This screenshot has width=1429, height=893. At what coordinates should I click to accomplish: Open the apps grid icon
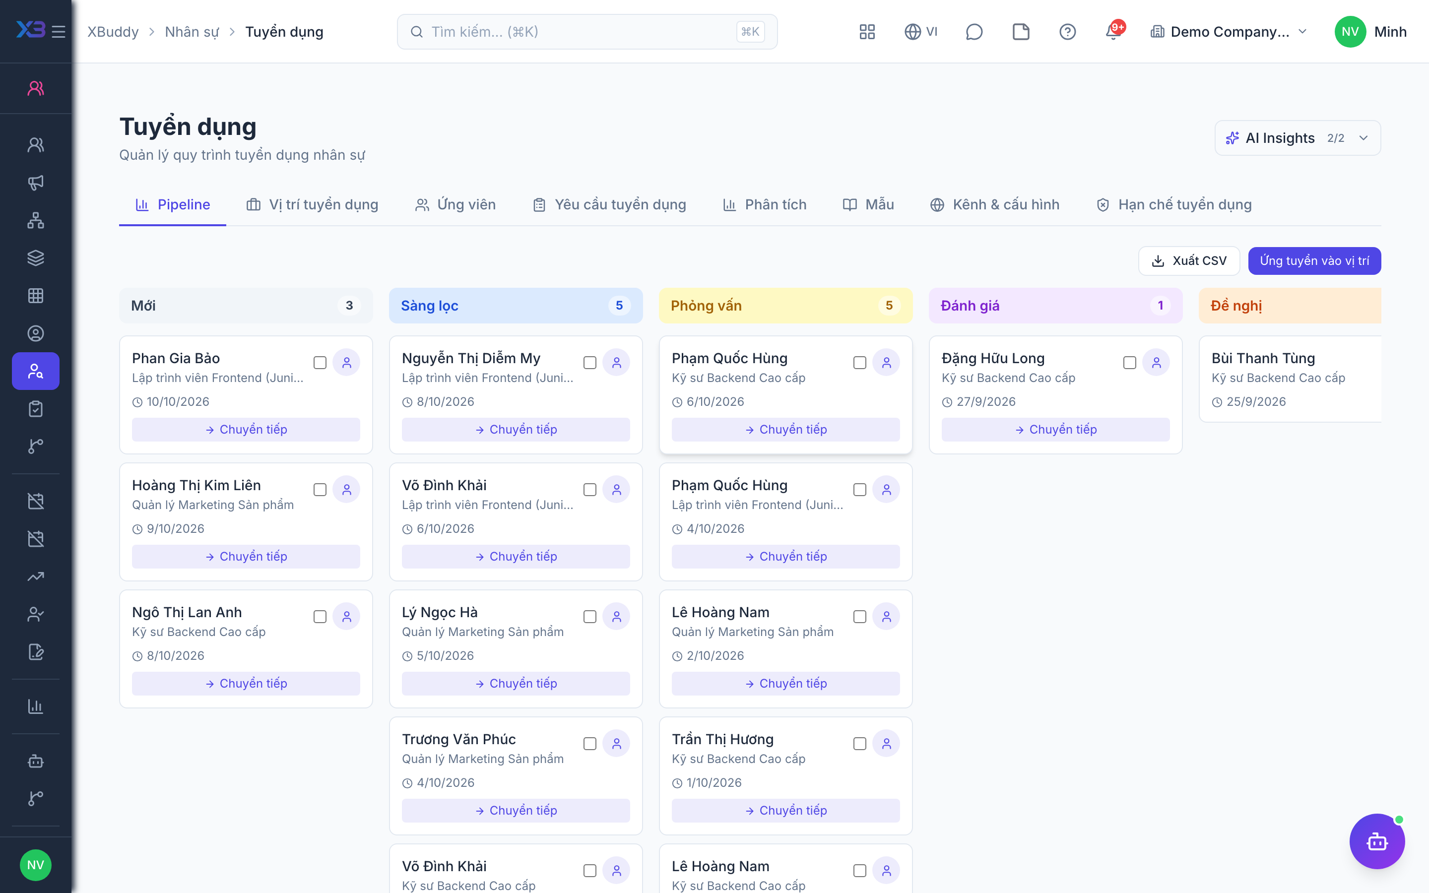tap(867, 32)
